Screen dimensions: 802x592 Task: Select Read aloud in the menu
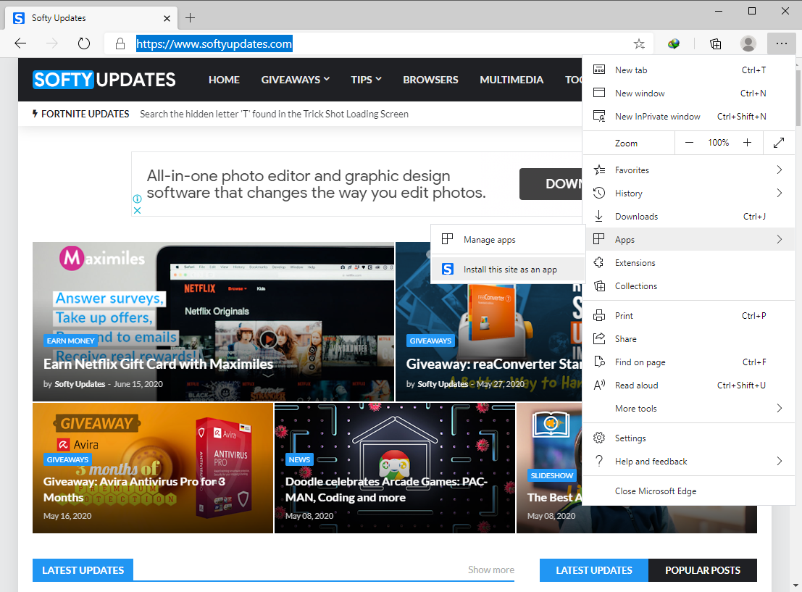(x=688, y=385)
